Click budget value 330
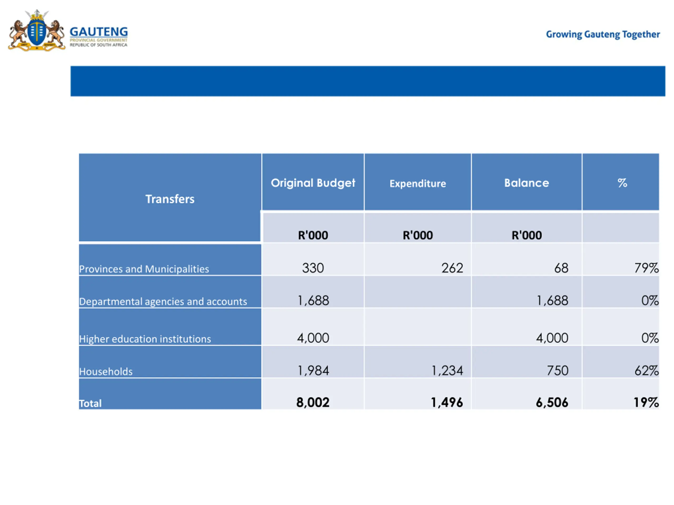This screenshot has width=674, height=505. pos(313,268)
